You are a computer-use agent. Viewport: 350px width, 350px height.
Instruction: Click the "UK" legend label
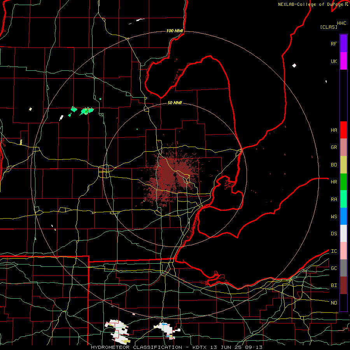coord(334,61)
